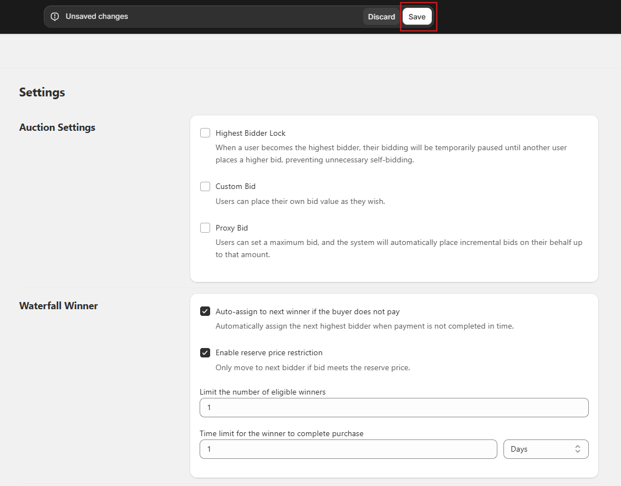The image size is (621, 486).
Task: Open the Days time unit dropdown
Action: coord(545,449)
